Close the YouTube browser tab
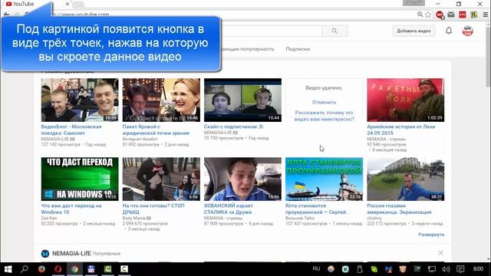 [x=68, y=4]
